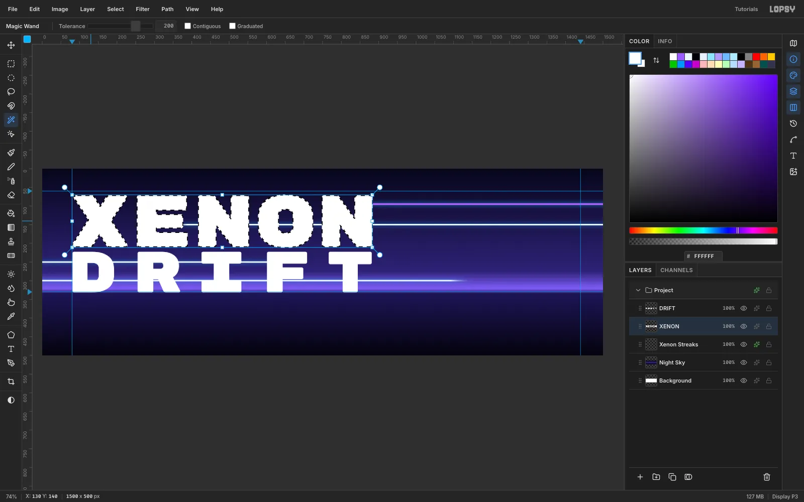The height and width of the screenshot is (502, 804).
Task: Select the Move tool
Action: point(11,45)
